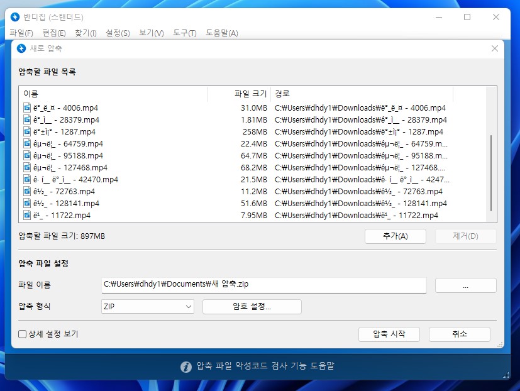Open the 도움말(A) menu

(222, 33)
